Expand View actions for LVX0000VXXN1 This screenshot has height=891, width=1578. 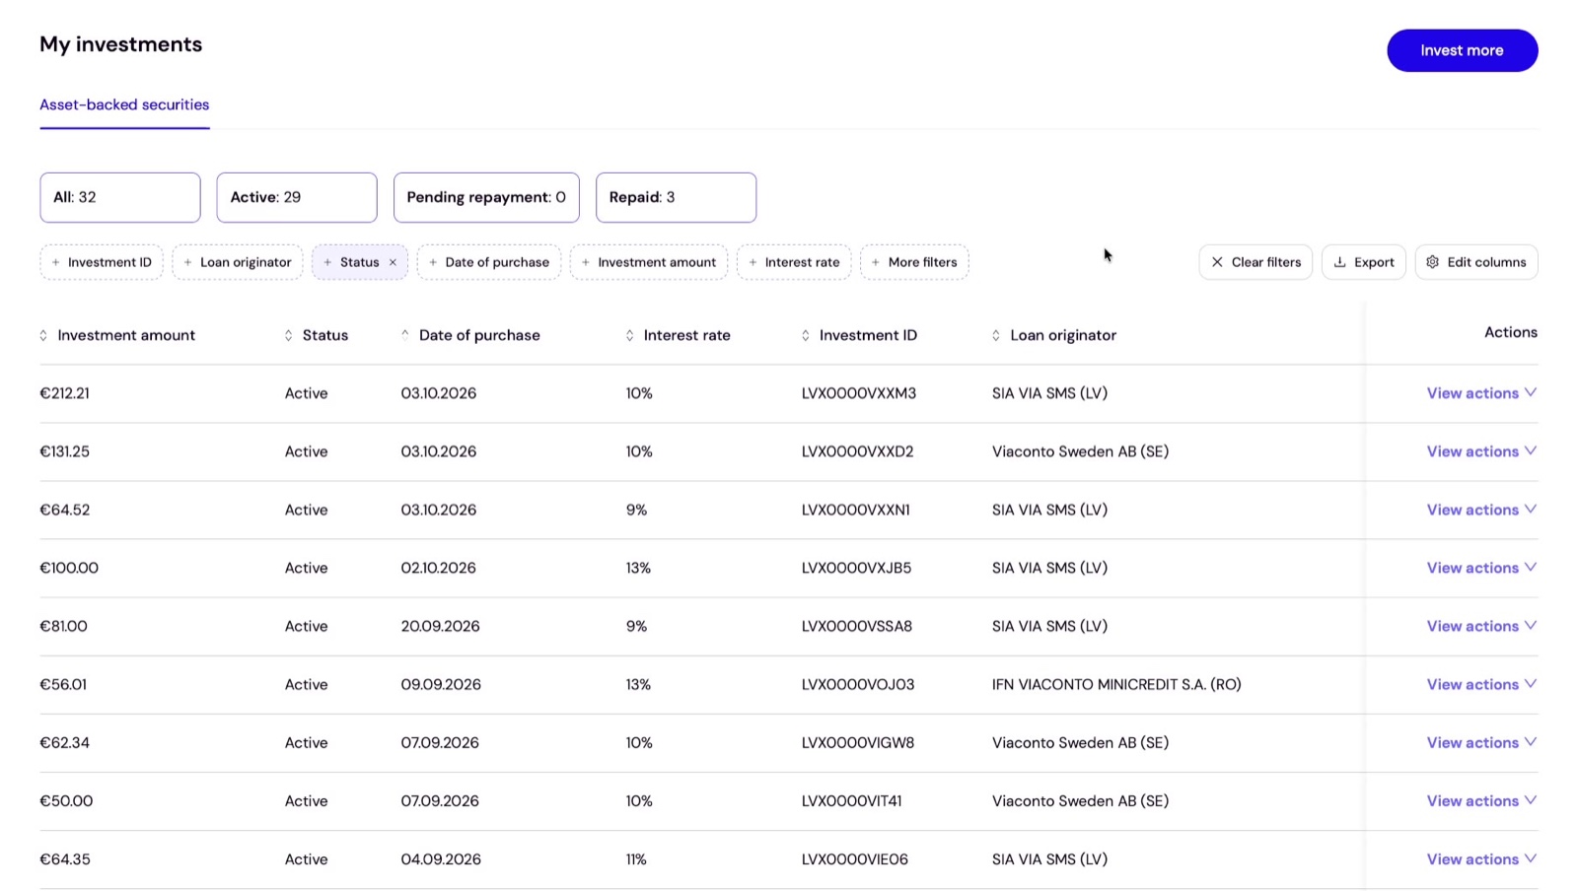tap(1481, 510)
